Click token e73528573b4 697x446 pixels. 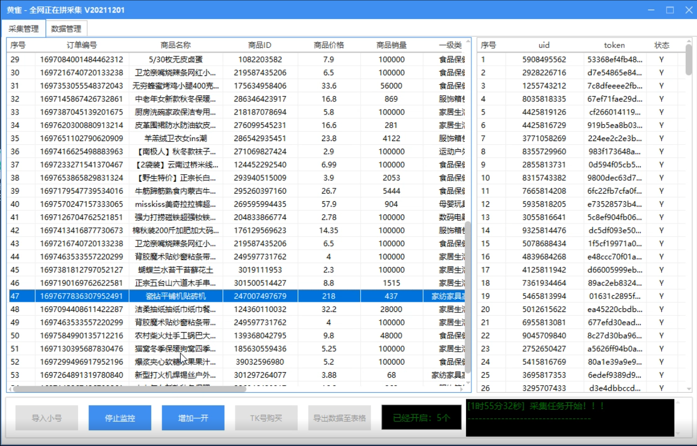pyautogui.click(x=615, y=204)
